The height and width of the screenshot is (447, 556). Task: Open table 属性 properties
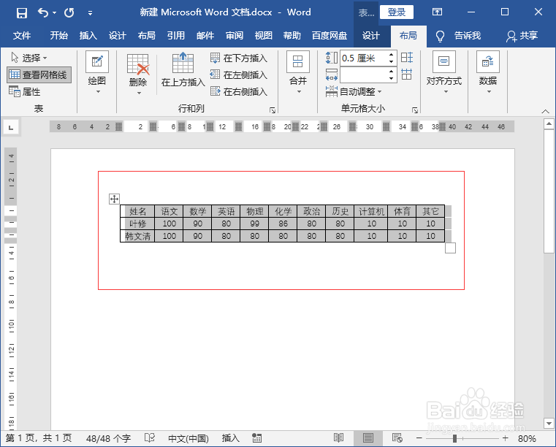click(x=24, y=92)
